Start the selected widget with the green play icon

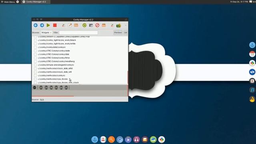click(48, 25)
